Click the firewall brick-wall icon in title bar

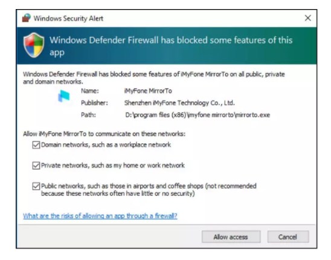point(27,18)
